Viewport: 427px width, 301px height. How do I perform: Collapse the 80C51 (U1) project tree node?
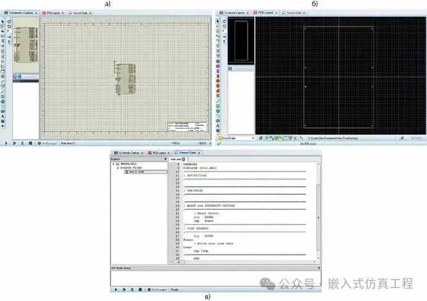pos(114,164)
